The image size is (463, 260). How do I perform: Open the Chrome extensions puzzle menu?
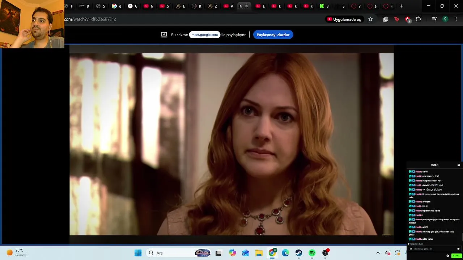(x=419, y=19)
